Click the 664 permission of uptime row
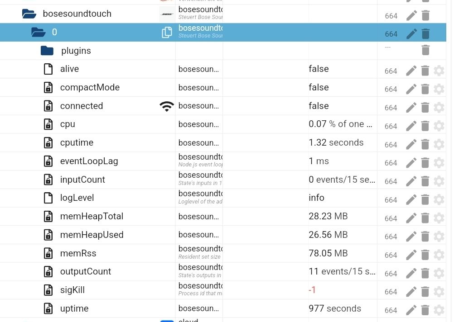The height and width of the screenshot is (322, 454). point(391,310)
